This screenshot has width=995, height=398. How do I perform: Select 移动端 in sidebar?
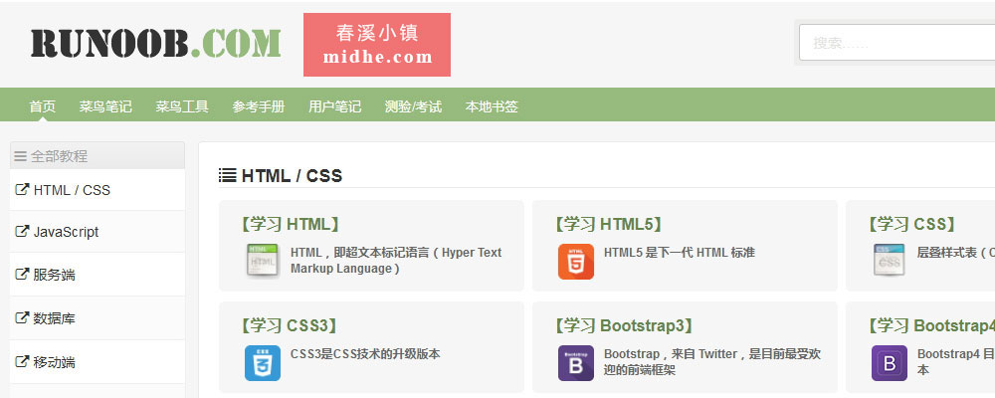(54, 362)
